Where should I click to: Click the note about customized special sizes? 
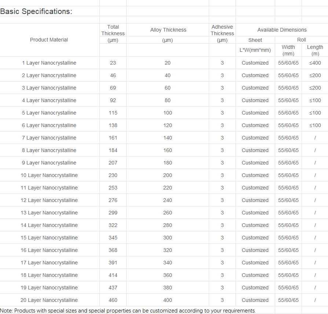pyautogui.click(x=128, y=311)
